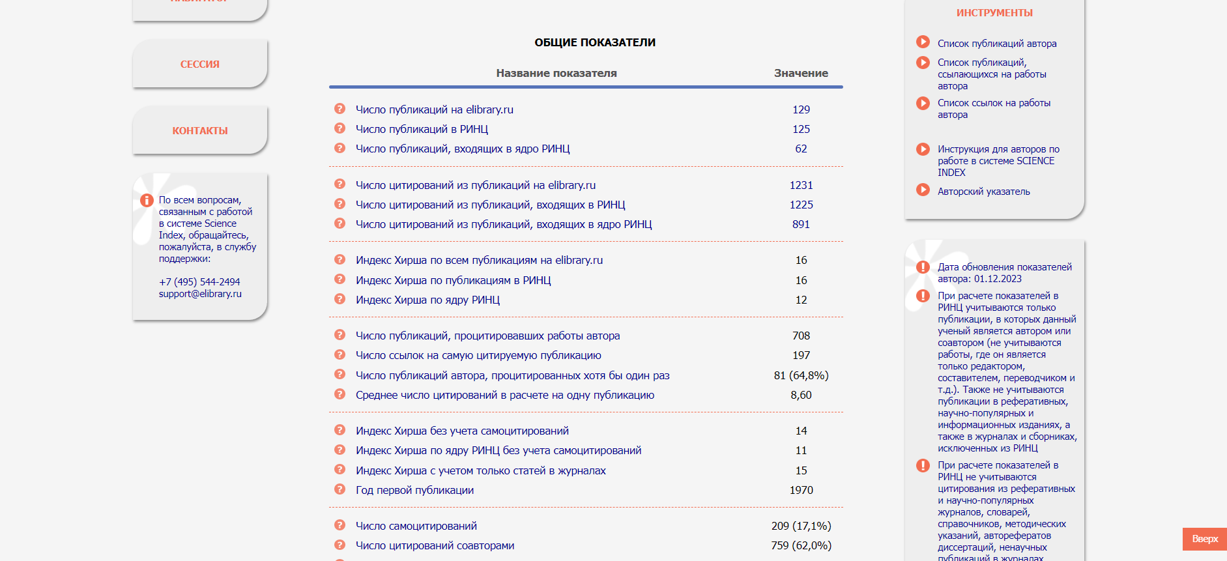The width and height of the screenshot is (1227, 561).
Task: Click 'Год первой публикации' link
Action: (414, 490)
